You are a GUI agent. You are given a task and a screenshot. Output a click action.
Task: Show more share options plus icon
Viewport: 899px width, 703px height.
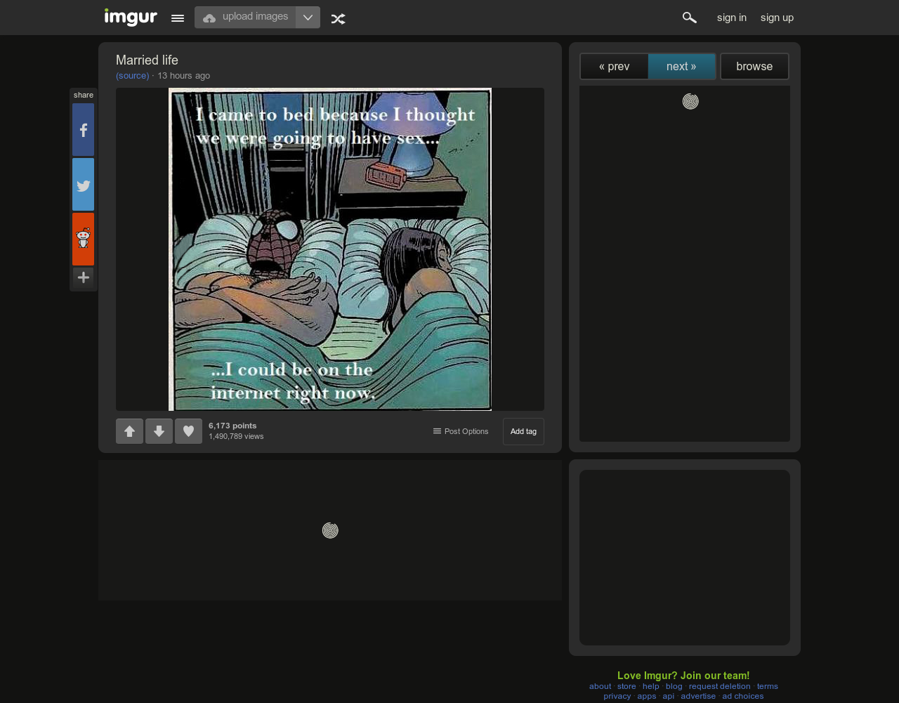pyautogui.click(x=83, y=277)
